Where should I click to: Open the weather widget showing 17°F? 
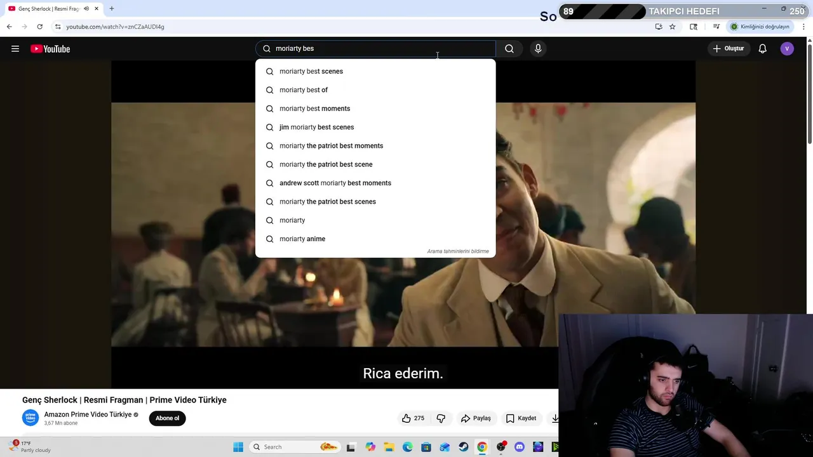click(30, 447)
